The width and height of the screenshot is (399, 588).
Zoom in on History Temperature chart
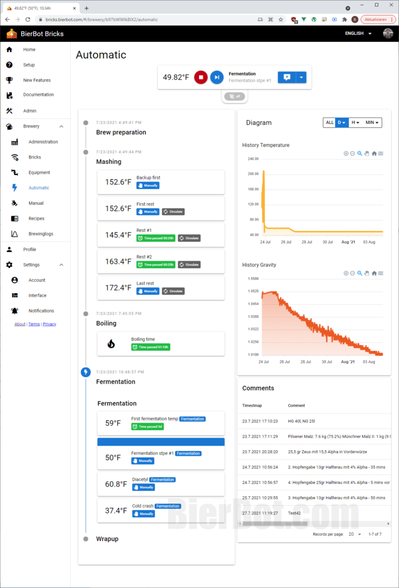346,153
